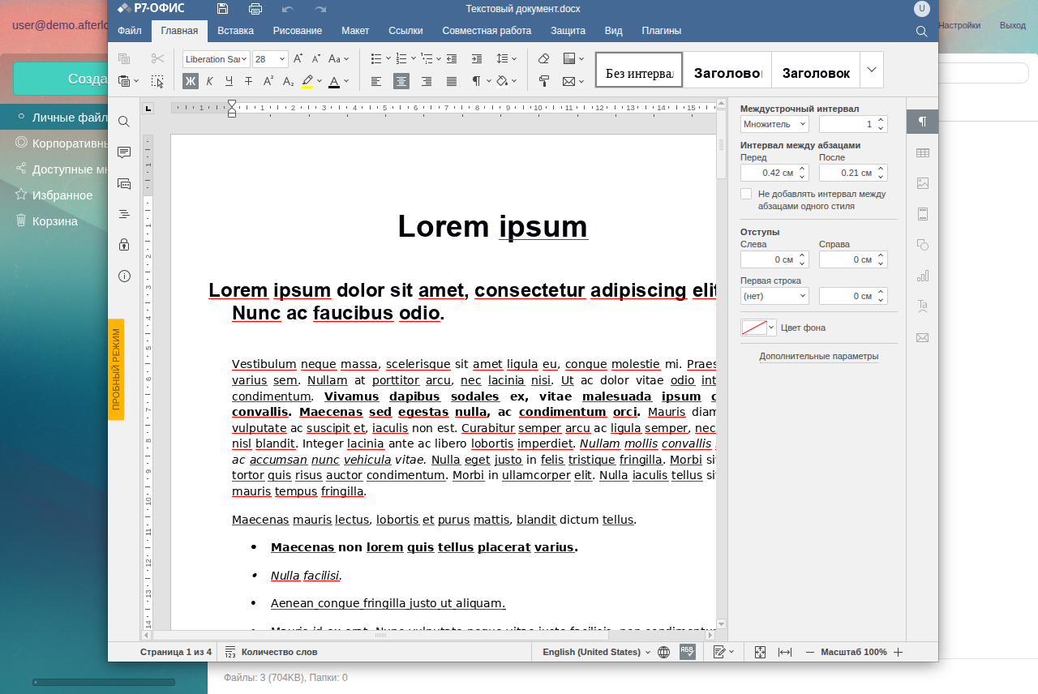Viewport: 1038px width, 694px height.
Task: Select the Без интервала style
Action: (639, 73)
